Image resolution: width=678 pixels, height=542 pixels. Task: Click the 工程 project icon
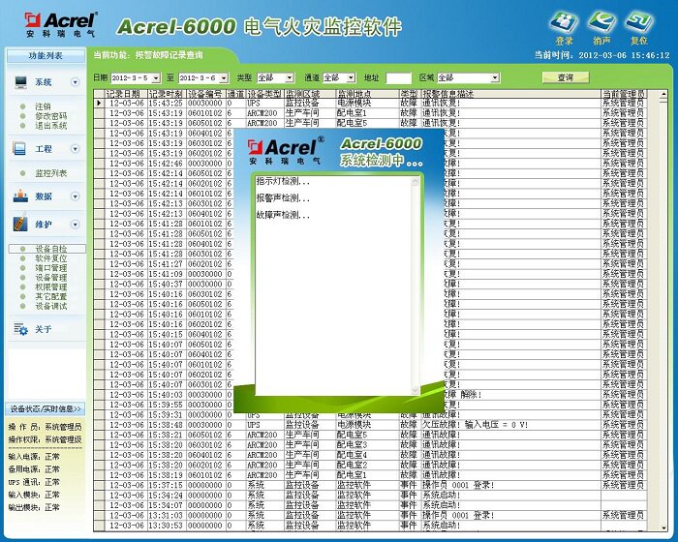pos(19,149)
